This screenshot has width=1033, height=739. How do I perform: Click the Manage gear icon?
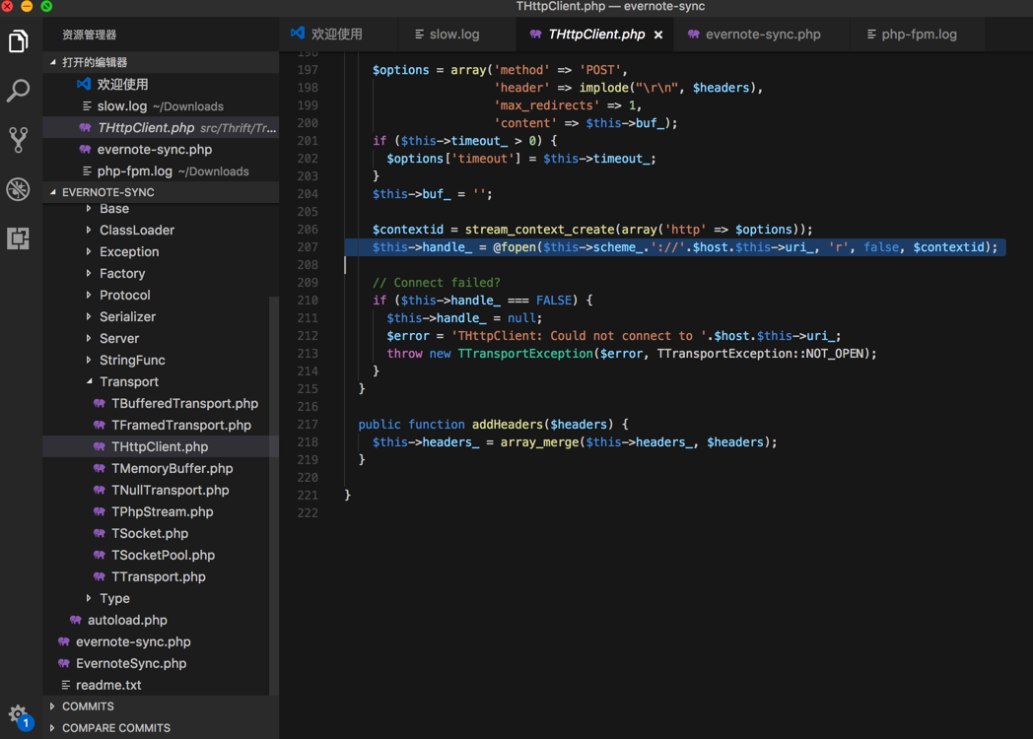pyautogui.click(x=18, y=714)
